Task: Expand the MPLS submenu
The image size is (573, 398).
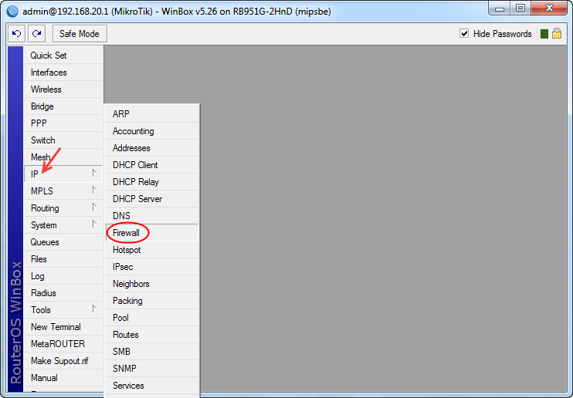Action: pos(94,191)
